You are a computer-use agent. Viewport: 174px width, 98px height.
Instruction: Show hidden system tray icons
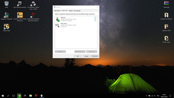[x=147, y=96]
